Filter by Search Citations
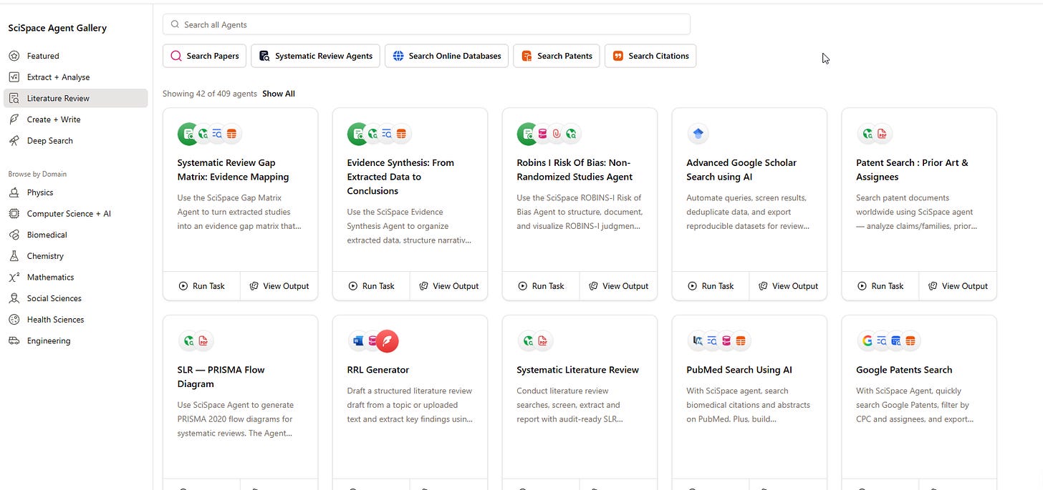This screenshot has height=490, width=1043. point(650,56)
